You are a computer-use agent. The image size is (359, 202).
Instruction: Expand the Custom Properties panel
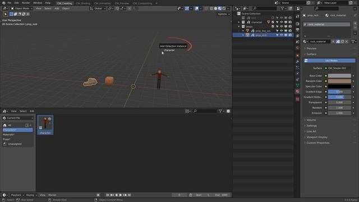[318, 143]
